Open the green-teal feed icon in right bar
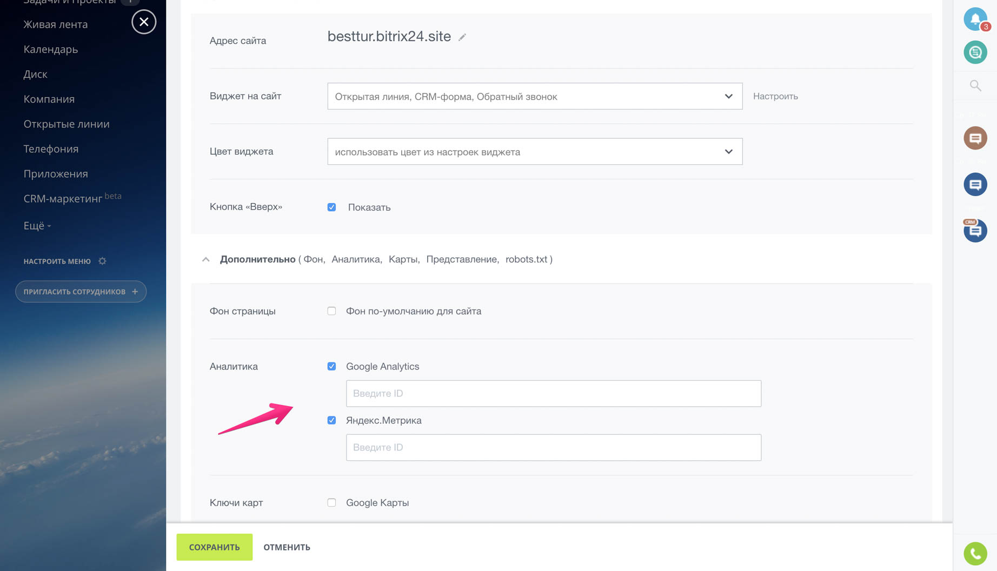The width and height of the screenshot is (997, 571). [x=975, y=52]
